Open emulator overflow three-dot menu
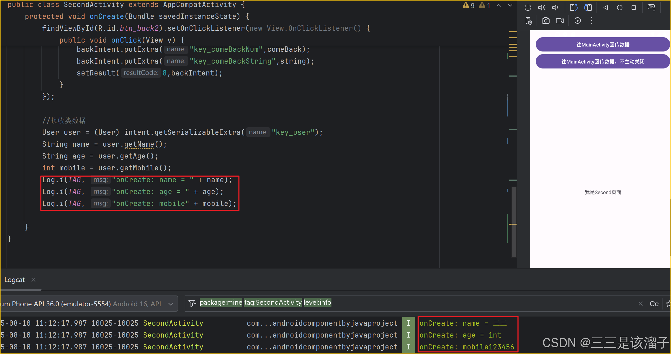Viewport: 671px width, 354px height. click(x=591, y=21)
